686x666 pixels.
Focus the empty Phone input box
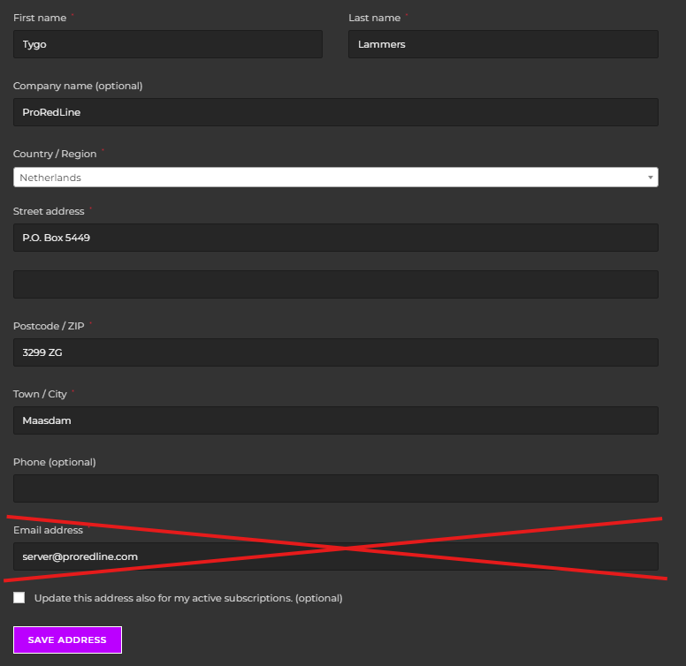tap(336, 488)
